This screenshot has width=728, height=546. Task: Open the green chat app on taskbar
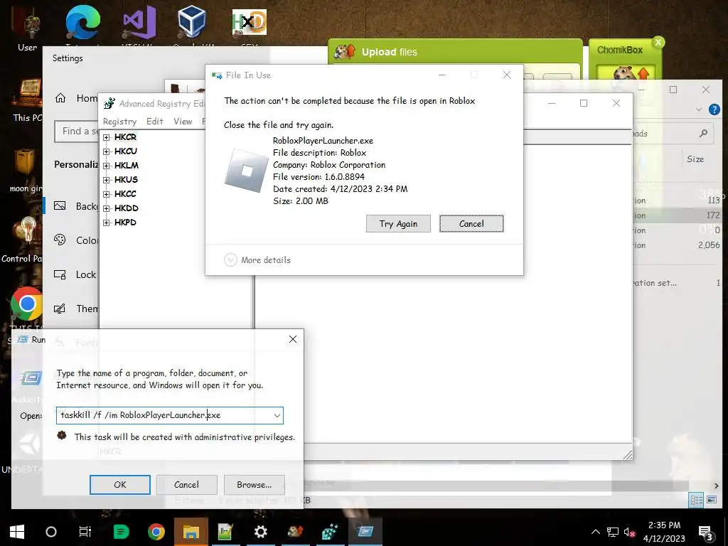point(121,532)
